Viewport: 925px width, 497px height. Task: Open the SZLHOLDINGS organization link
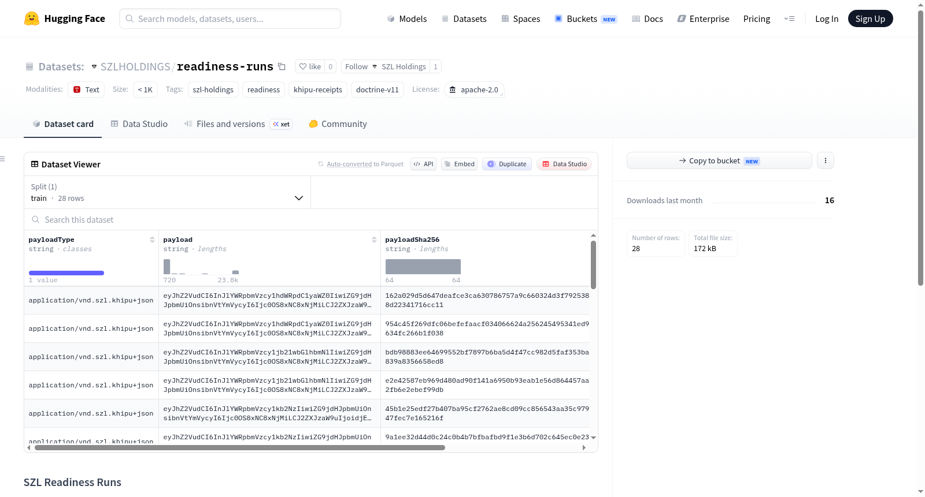click(135, 66)
